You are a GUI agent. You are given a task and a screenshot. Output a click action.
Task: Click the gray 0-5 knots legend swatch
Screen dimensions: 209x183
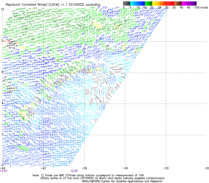(x=127, y=3)
